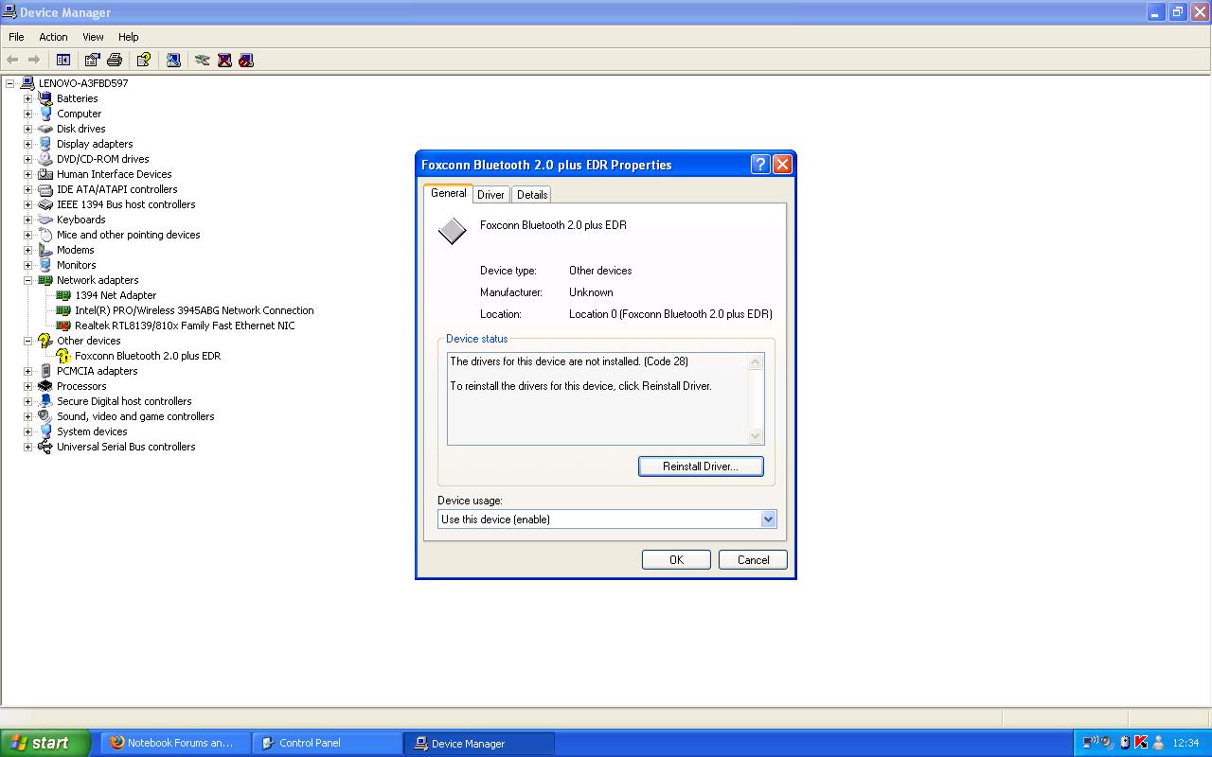Click the 1394 Net Adapter icon
Screen dimensions: 1212x757
pos(63,295)
